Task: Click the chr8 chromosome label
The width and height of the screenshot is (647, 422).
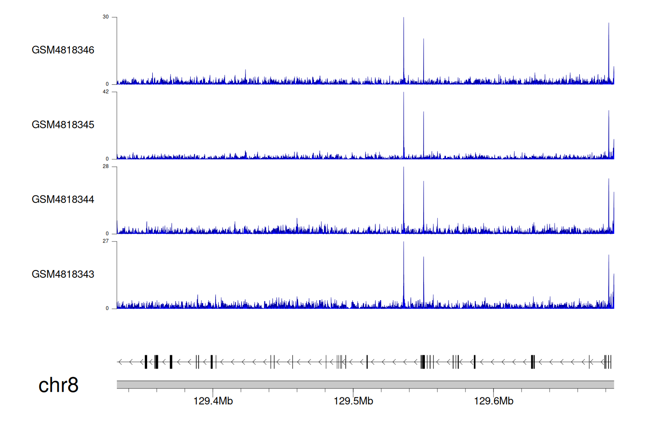Action: click(58, 385)
